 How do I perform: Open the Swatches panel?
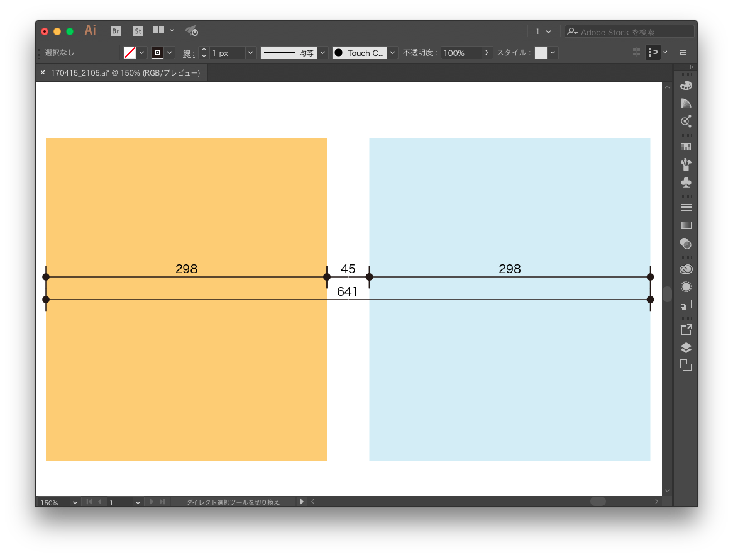pos(686,147)
